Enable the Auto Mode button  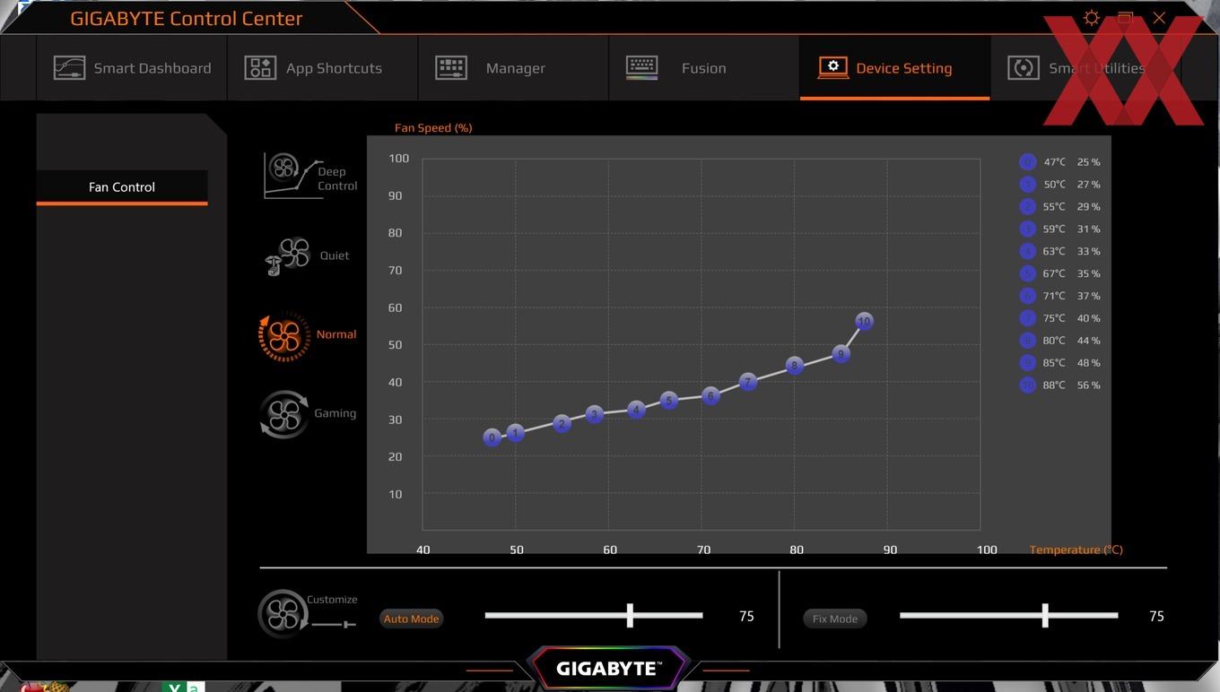point(411,618)
